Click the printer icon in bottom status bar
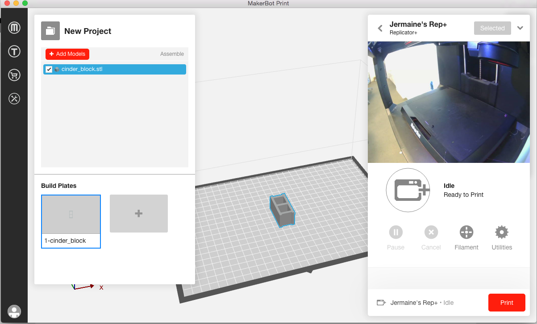The height and width of the screenshot is (324, 537). (x=381, y=303)
